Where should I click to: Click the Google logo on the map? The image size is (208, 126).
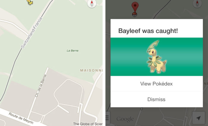125,119
